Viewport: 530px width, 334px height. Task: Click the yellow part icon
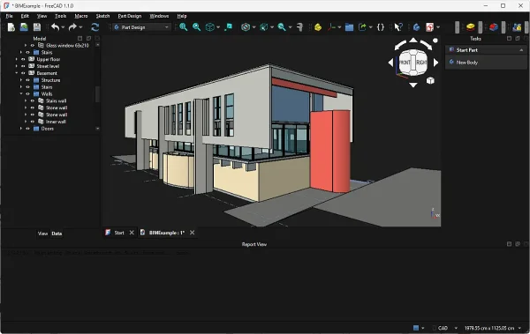pyautogui.click(x=318, y=27)
